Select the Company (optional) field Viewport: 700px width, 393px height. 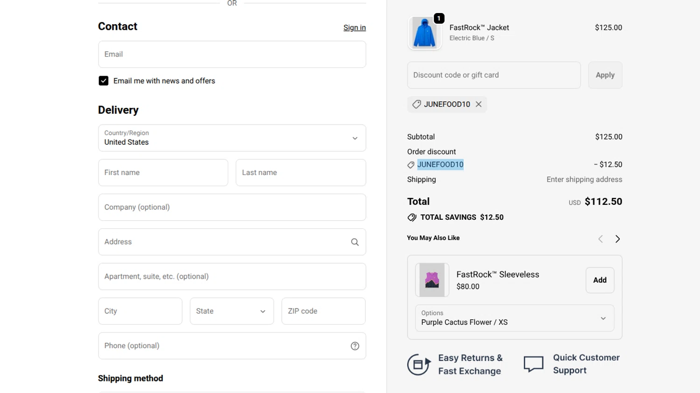232,207
